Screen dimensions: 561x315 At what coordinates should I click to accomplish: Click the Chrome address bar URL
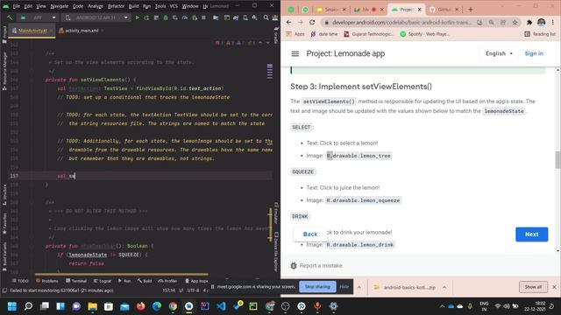pos(402,22)
